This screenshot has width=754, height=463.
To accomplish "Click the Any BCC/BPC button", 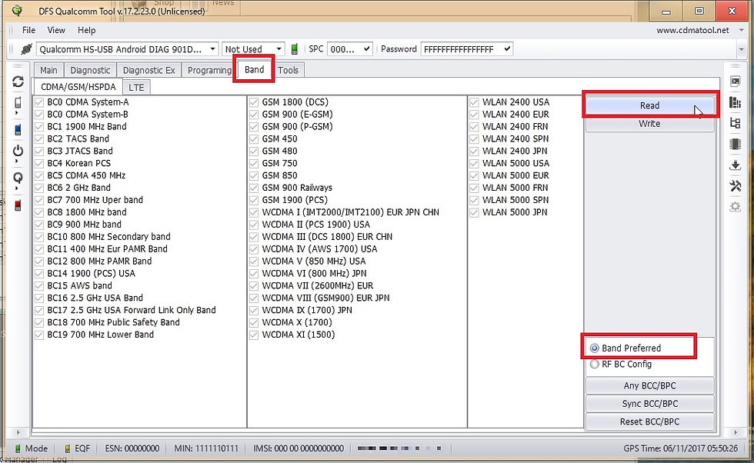I will [649, 385].
